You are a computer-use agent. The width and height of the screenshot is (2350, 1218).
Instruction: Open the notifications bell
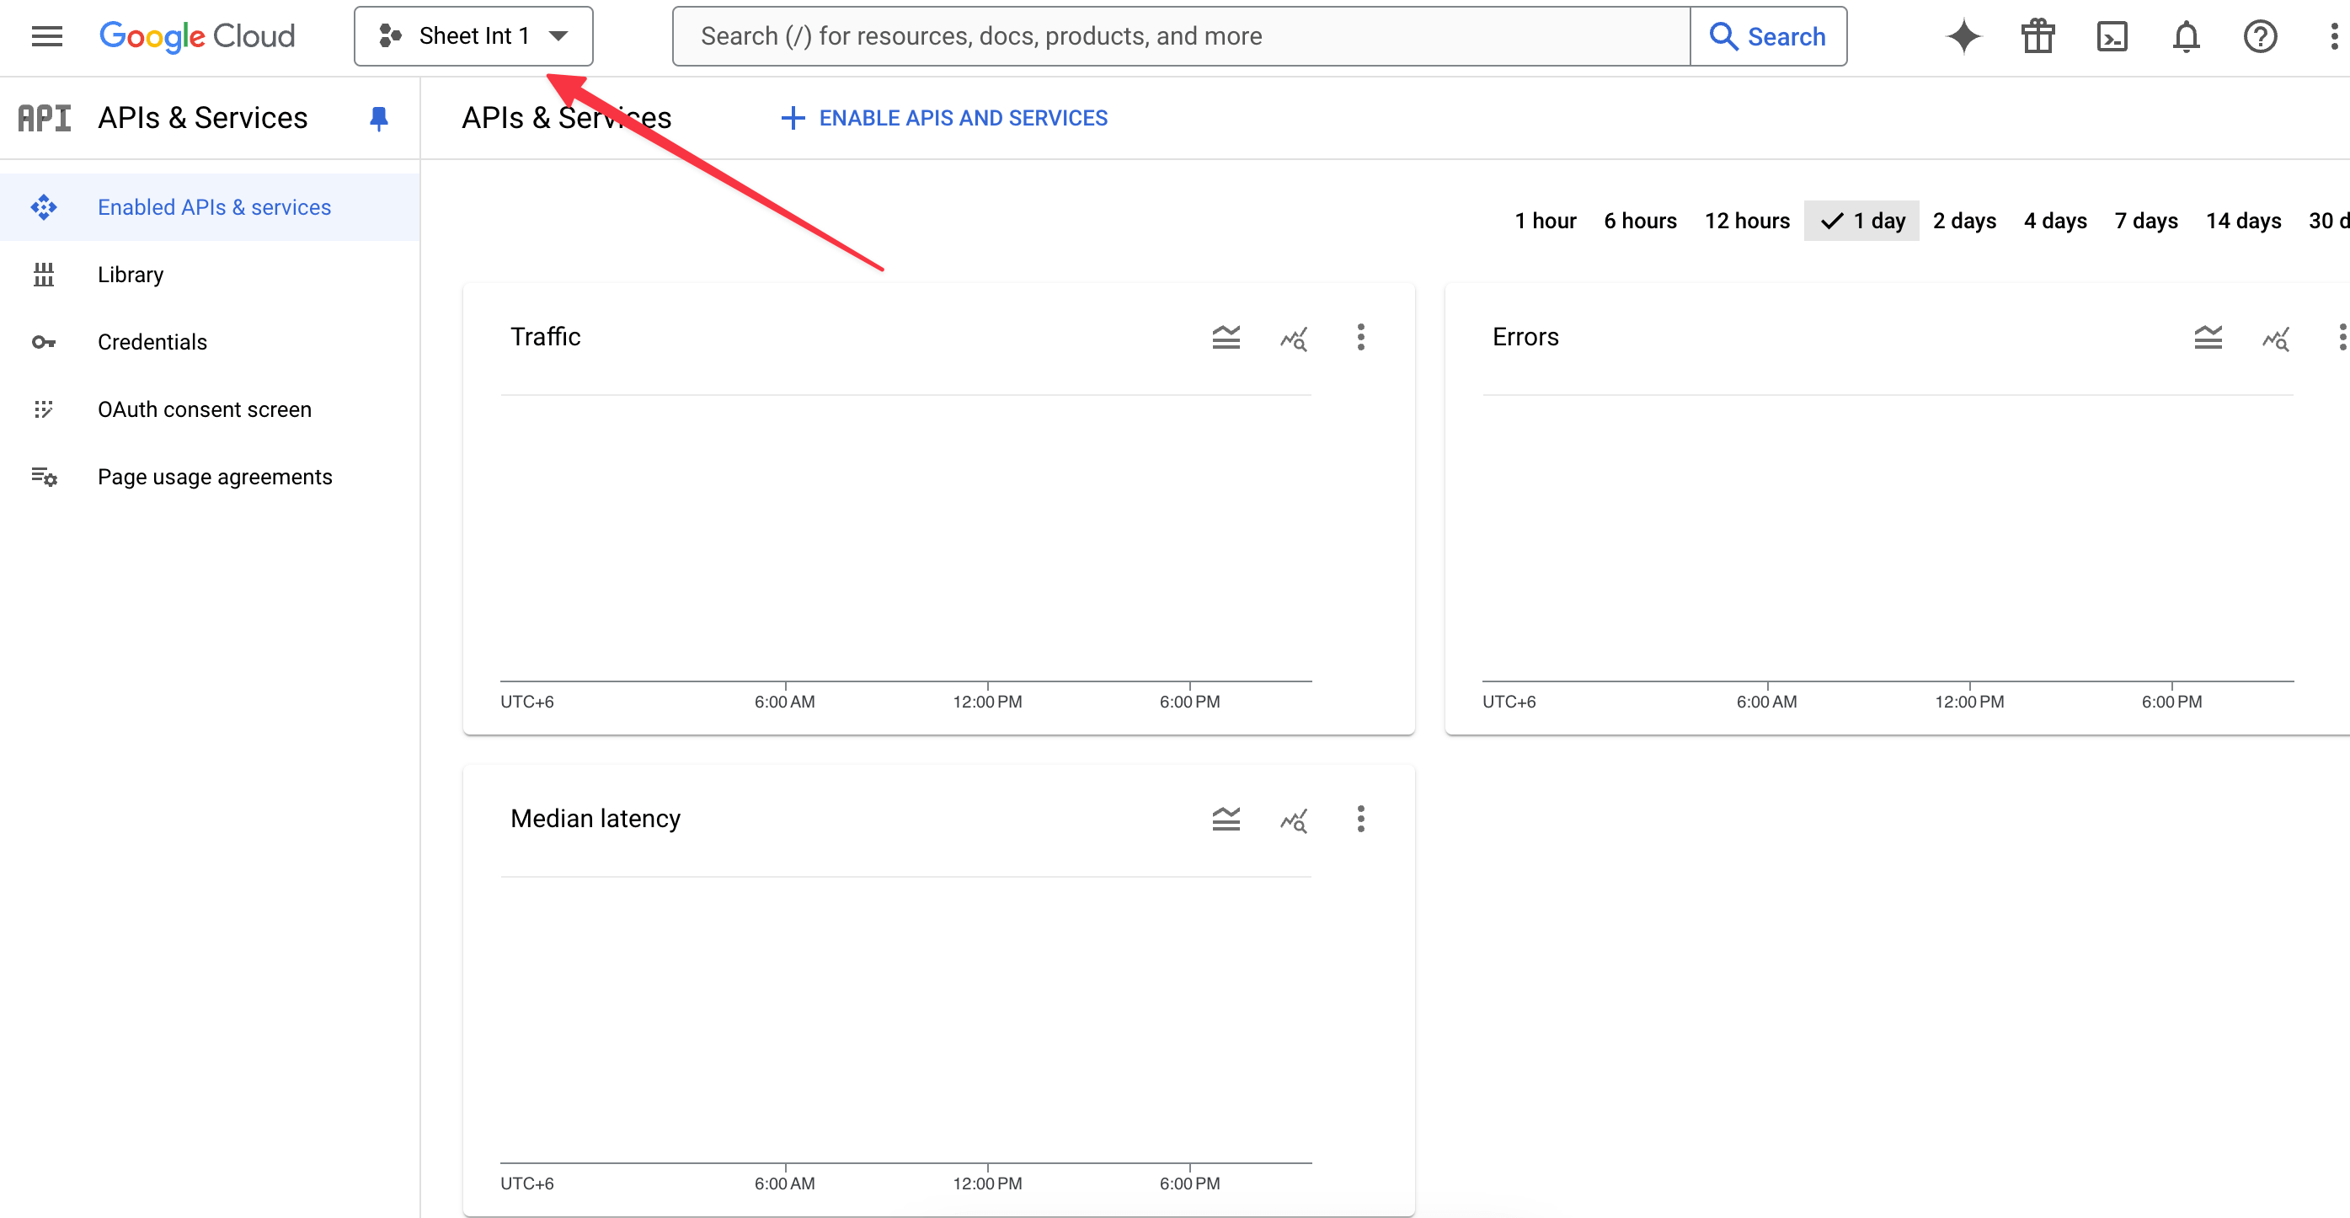[x=2186, y=36]
